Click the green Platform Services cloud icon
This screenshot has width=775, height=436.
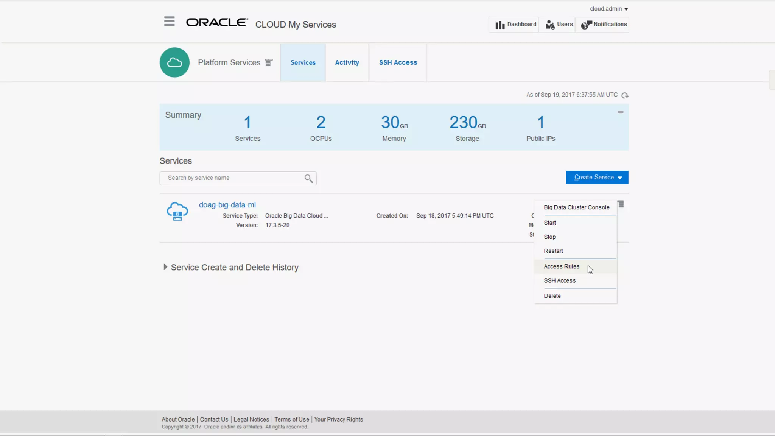(x=174, y=62)
